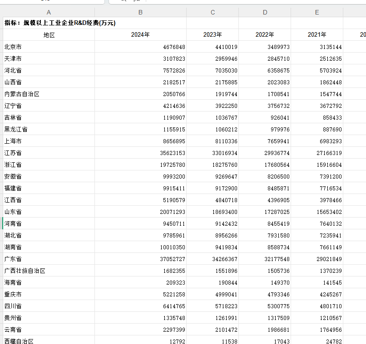Select cell value 209323

(176, 283)
